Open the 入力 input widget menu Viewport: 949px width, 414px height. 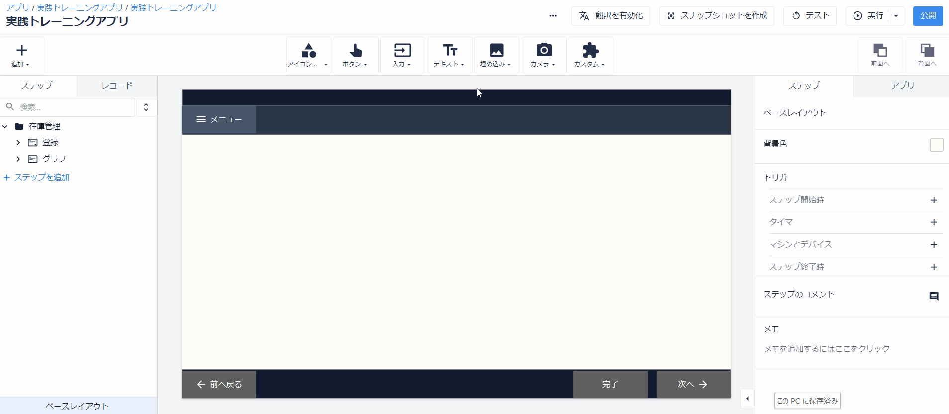click(402, 55)
